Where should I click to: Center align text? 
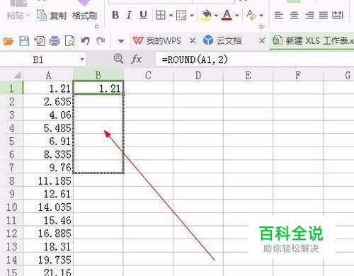click(x=294, y=16)
